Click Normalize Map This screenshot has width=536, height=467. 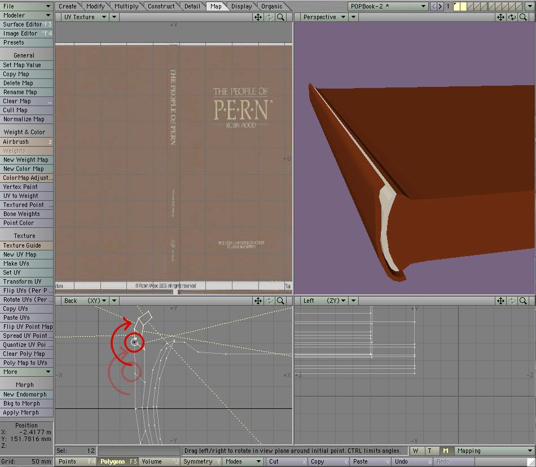coord(27,119)
